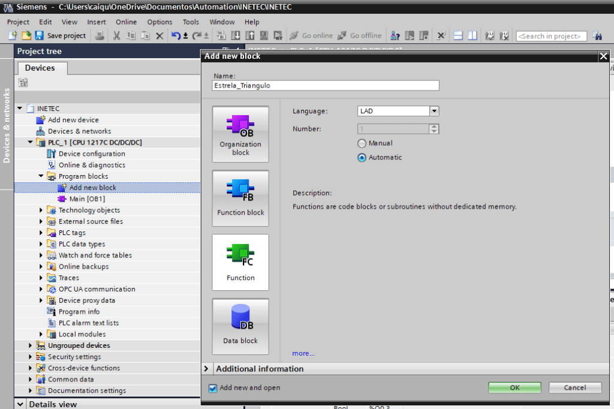Click the more... link
Viewport: 614px width, 409px height.
[303, 353]
